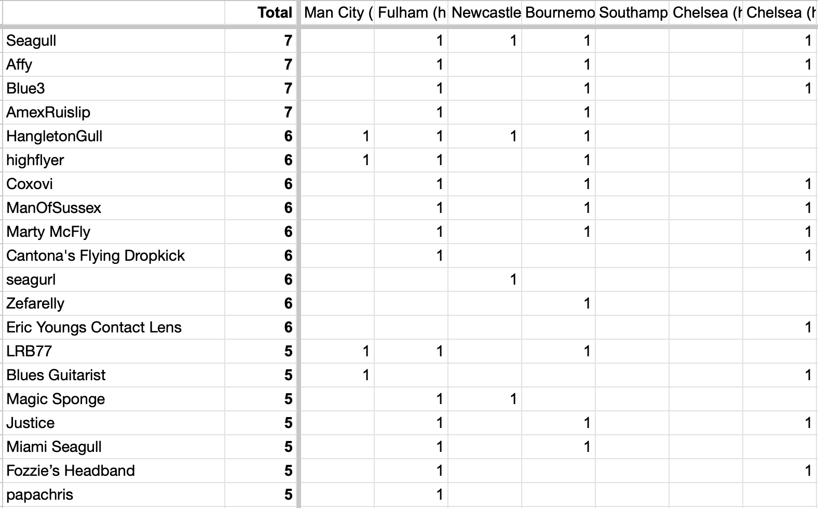Click the Newcastle column header
Screen dimensions: 818x508
click(485, 12)
